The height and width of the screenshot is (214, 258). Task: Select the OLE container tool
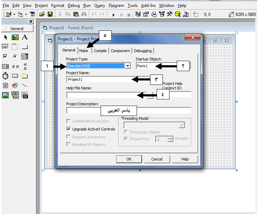click(x=25, y=95)
